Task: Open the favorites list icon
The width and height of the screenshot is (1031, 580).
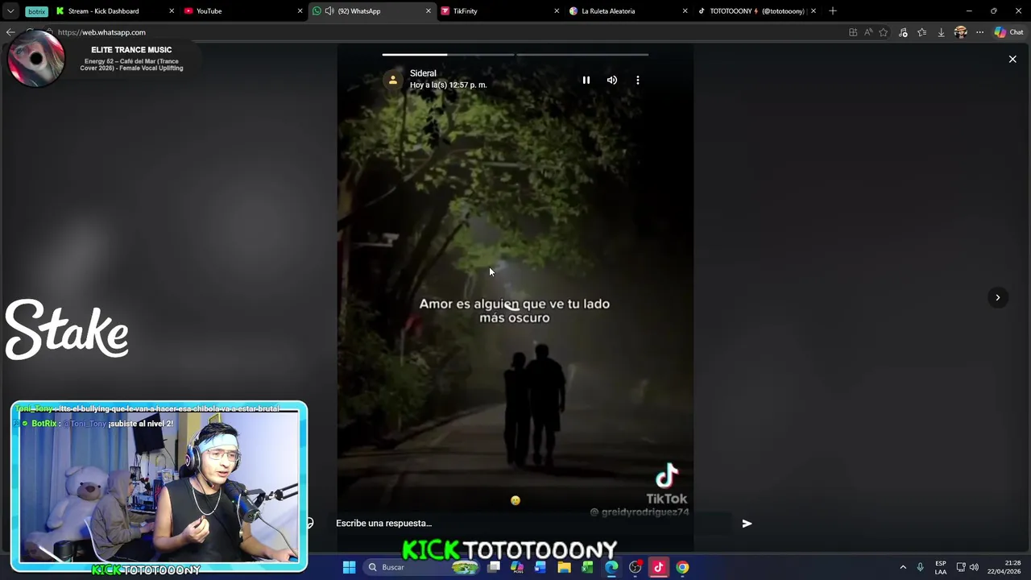Action: (x=922, y=32)
